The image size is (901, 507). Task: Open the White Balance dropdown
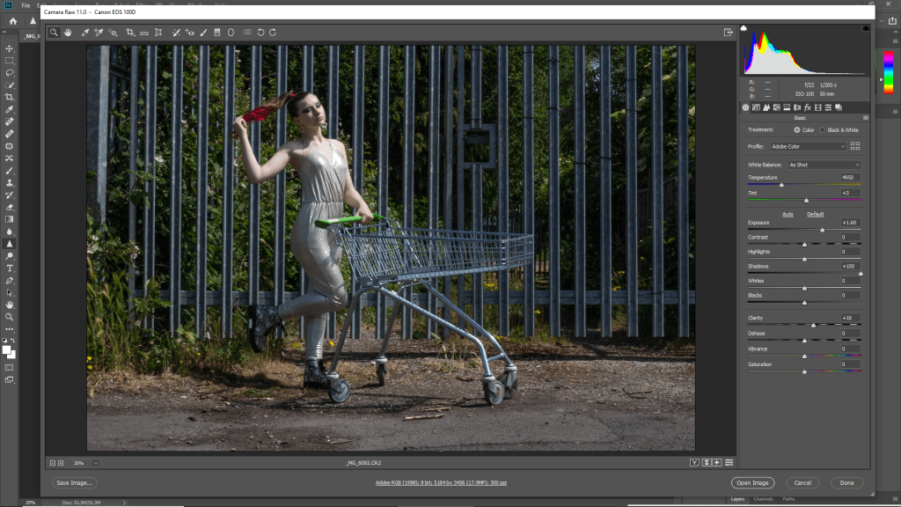[824, 165]
